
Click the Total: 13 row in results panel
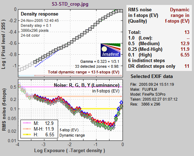159,32
